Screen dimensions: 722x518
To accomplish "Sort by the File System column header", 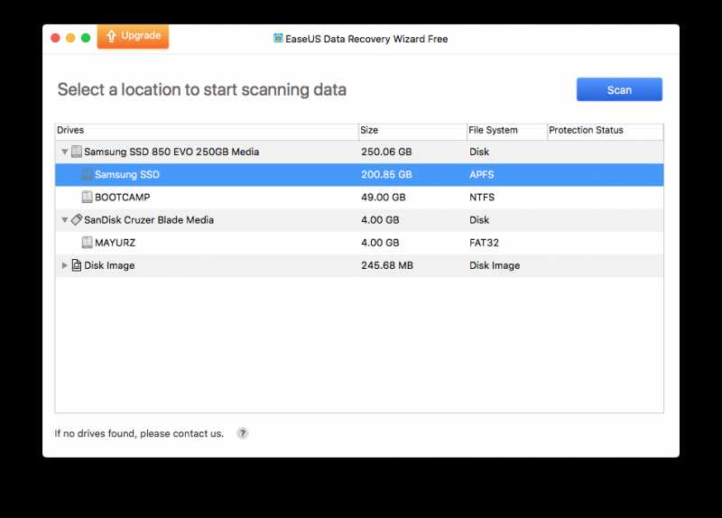I will click(x=506, y=131).
